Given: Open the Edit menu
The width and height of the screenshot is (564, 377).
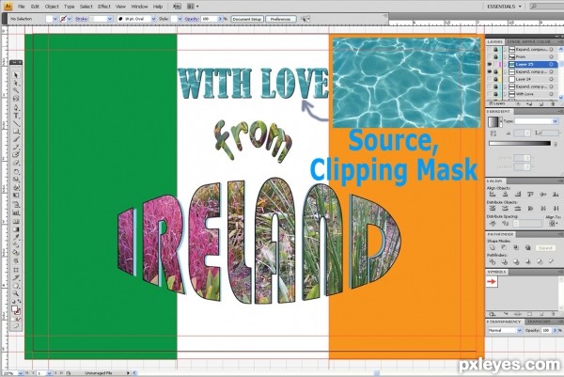Looking at the screenshot, I should coord(35,7).
